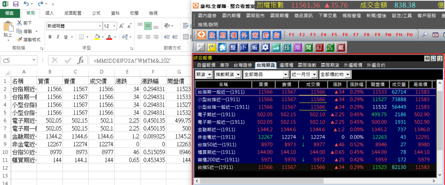Click the Save icon in Excel

(16, 4)
